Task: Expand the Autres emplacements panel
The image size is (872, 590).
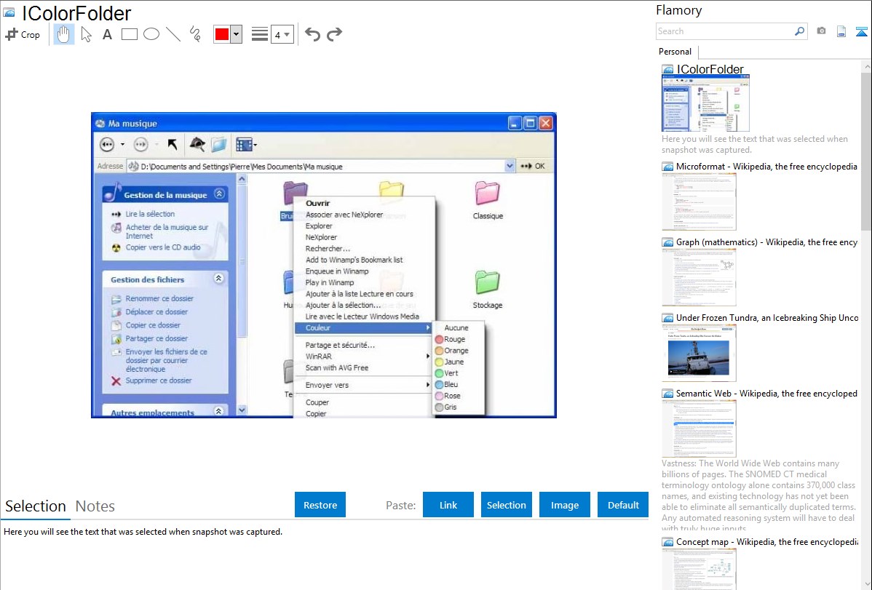Action: pos(218,411)
